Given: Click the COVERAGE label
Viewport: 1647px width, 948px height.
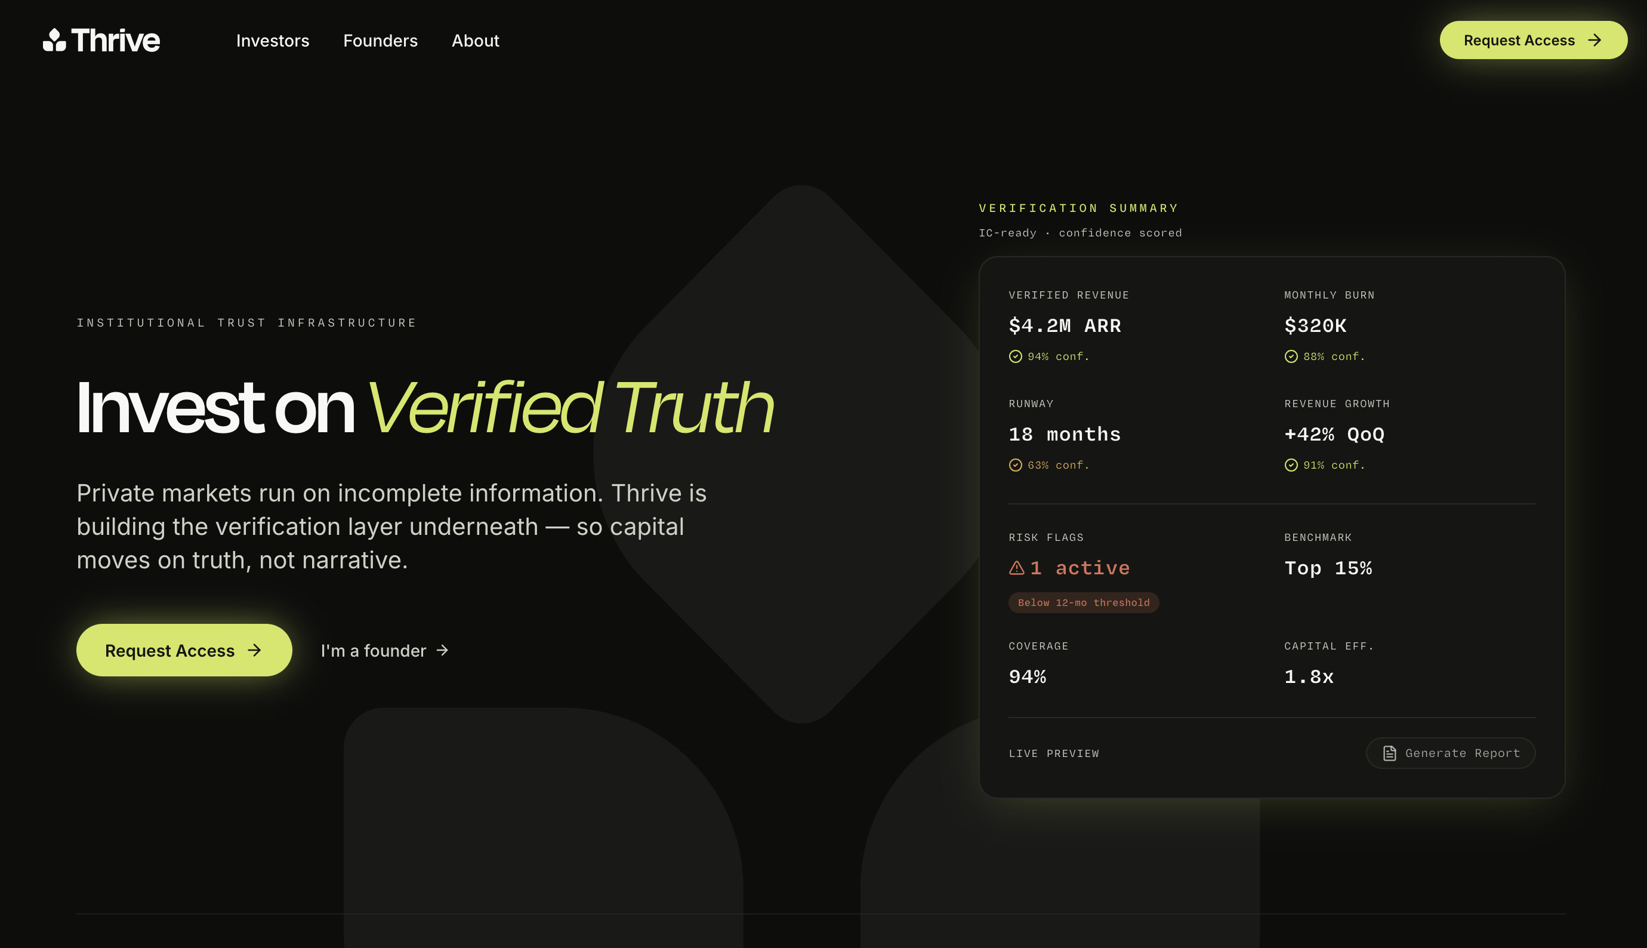Looking at the screenshot, I should pyautogui.click(x=1038, y=646).
